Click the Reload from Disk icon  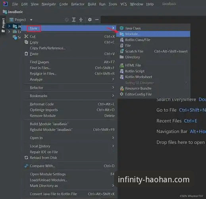[26, 158]
